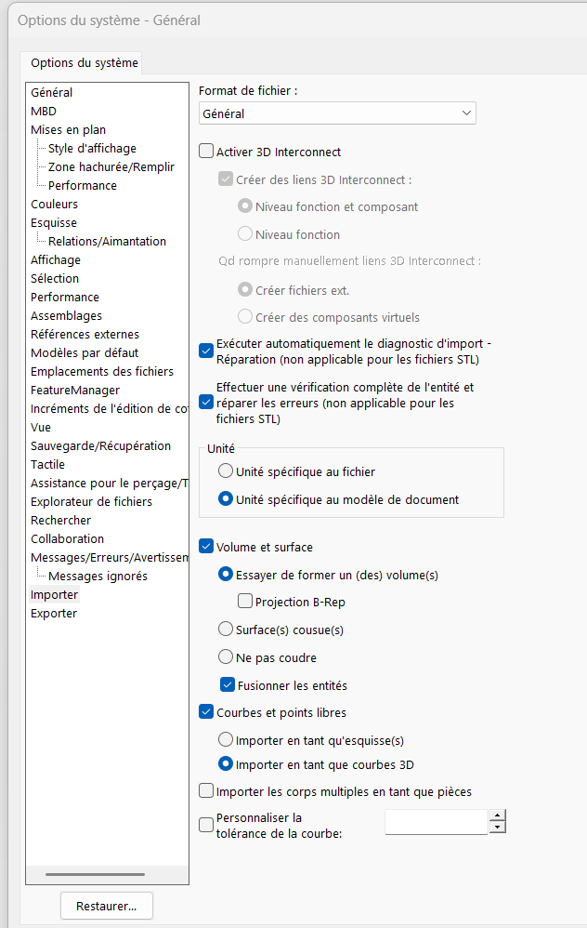Click the horizontal scrollbar of options list
Image resolution: width=587 pixels, height=928 pixels.
(95, 874)
